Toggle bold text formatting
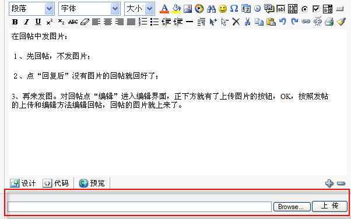351x219 pixels. pyautogui.click(x=15, y=22)
